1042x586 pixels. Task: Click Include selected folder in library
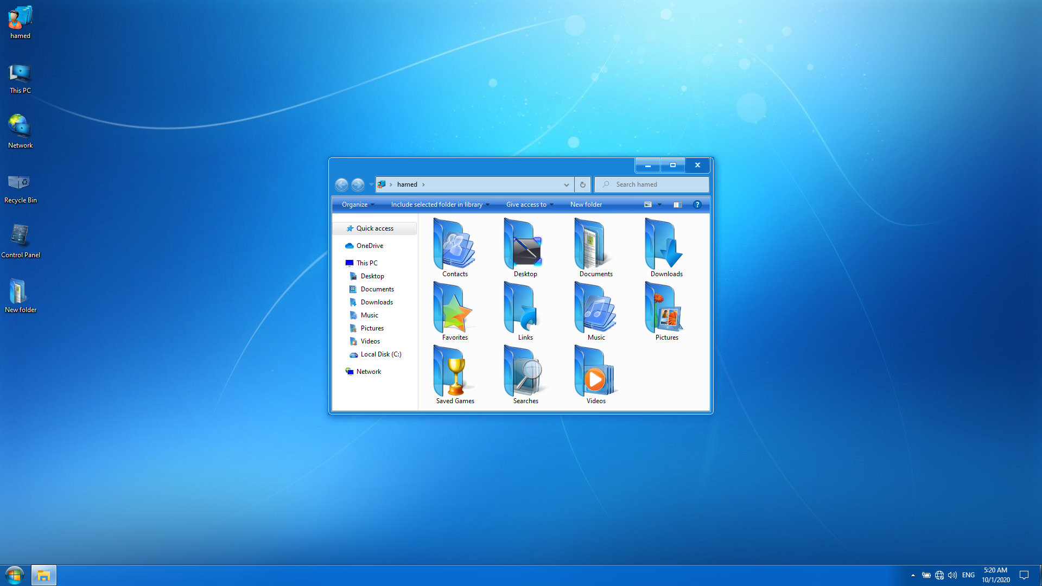click(x=440, y=205)
